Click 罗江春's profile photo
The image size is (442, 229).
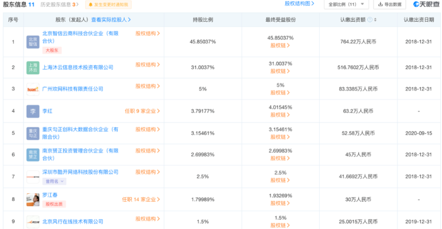tap(33, 199)
